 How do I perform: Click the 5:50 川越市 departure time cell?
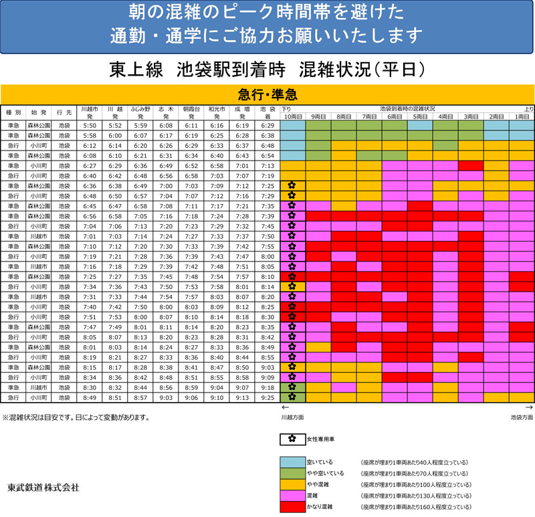click(89, 125)
